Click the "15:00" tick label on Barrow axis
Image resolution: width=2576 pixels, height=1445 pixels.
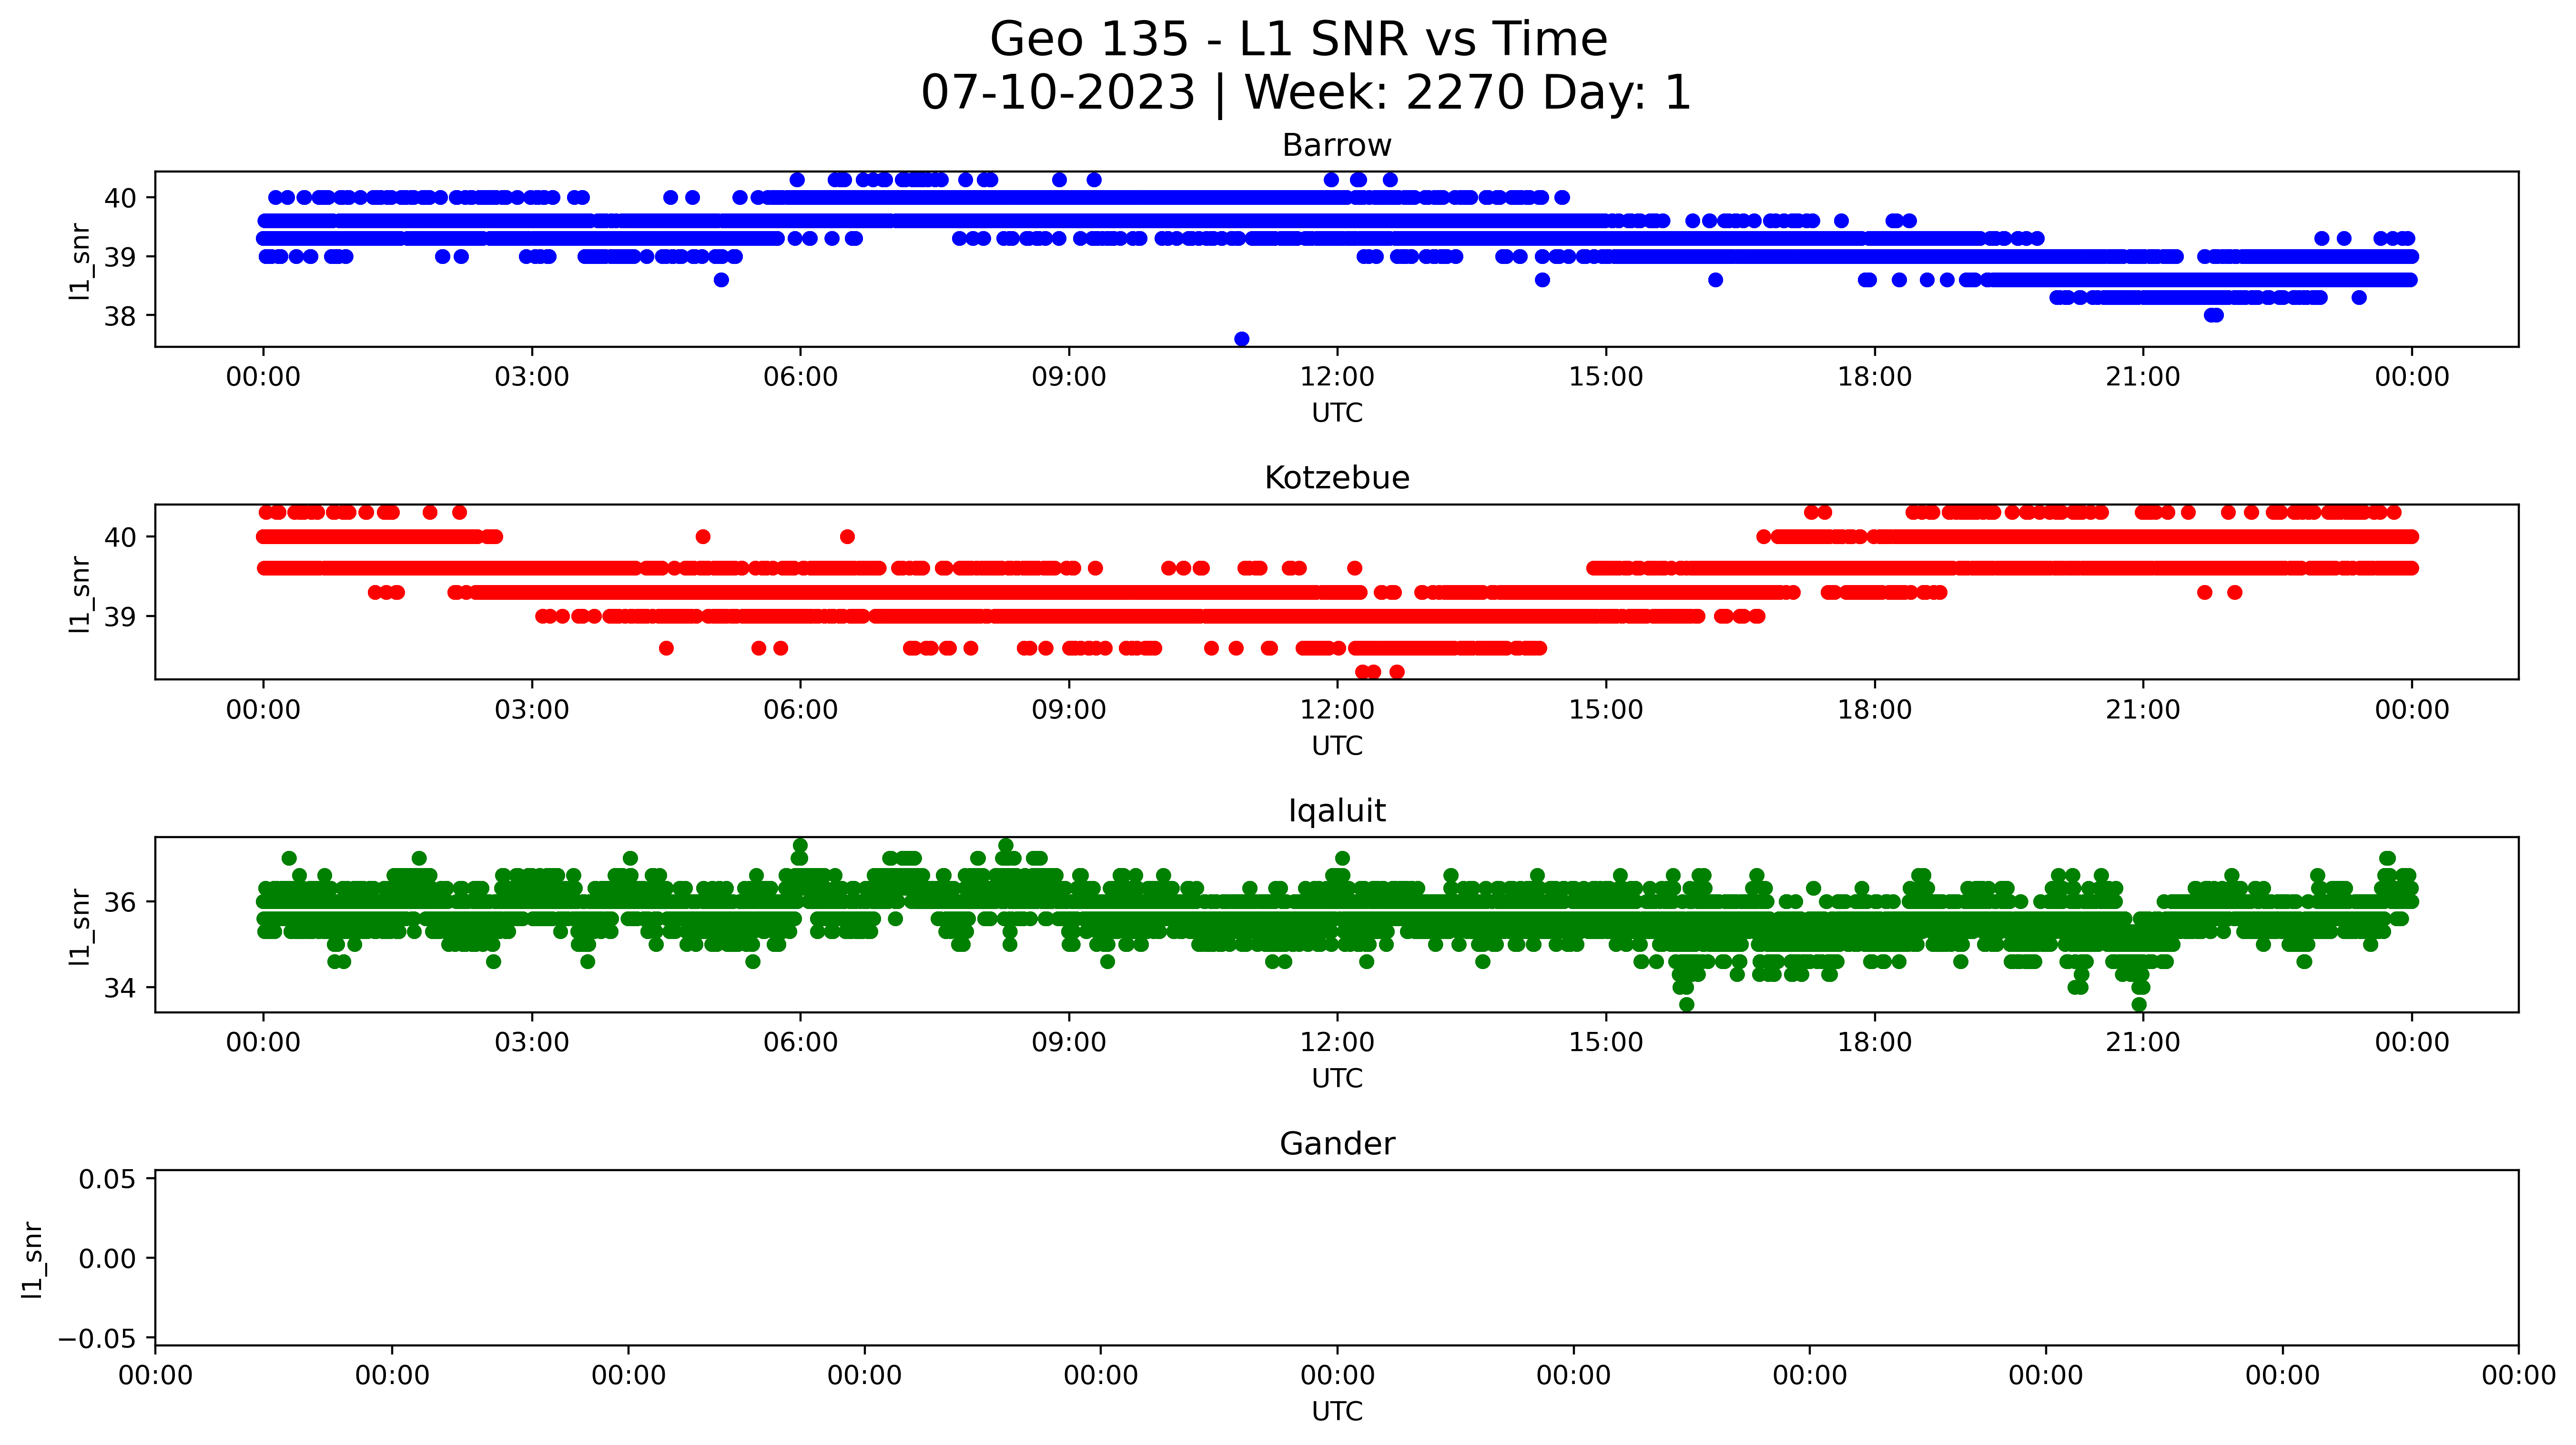tap(1606, 378)
